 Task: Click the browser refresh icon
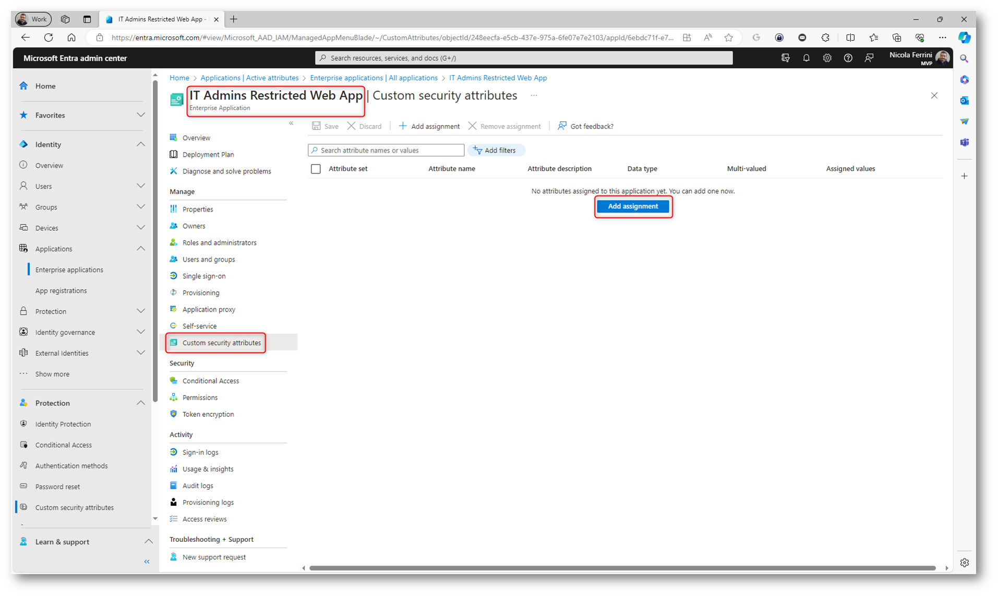(x=49, y=37)
